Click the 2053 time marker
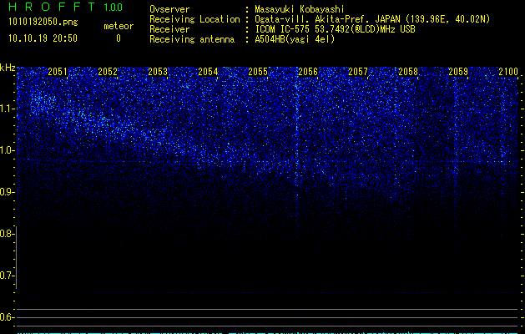Viewport: 525px width, 334px height. pyautogui.click(x=158, y=72)
